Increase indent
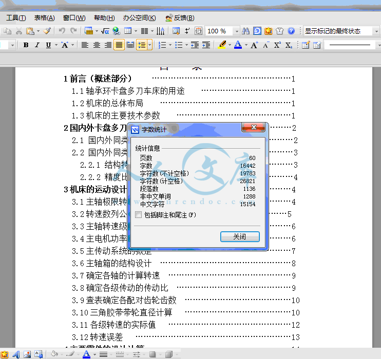 pos(206,45)
